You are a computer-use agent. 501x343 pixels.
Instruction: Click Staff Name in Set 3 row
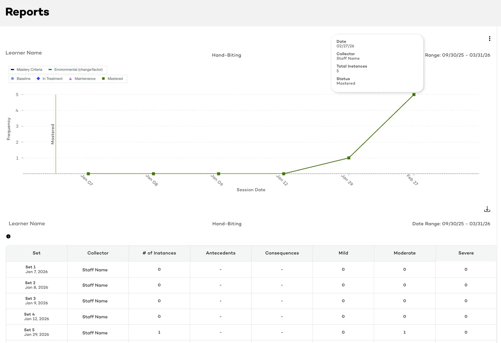click(95, 301)
